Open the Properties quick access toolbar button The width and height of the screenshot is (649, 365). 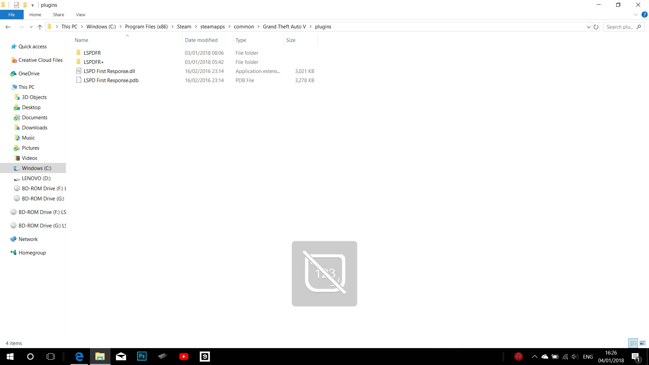coord(17,5)
